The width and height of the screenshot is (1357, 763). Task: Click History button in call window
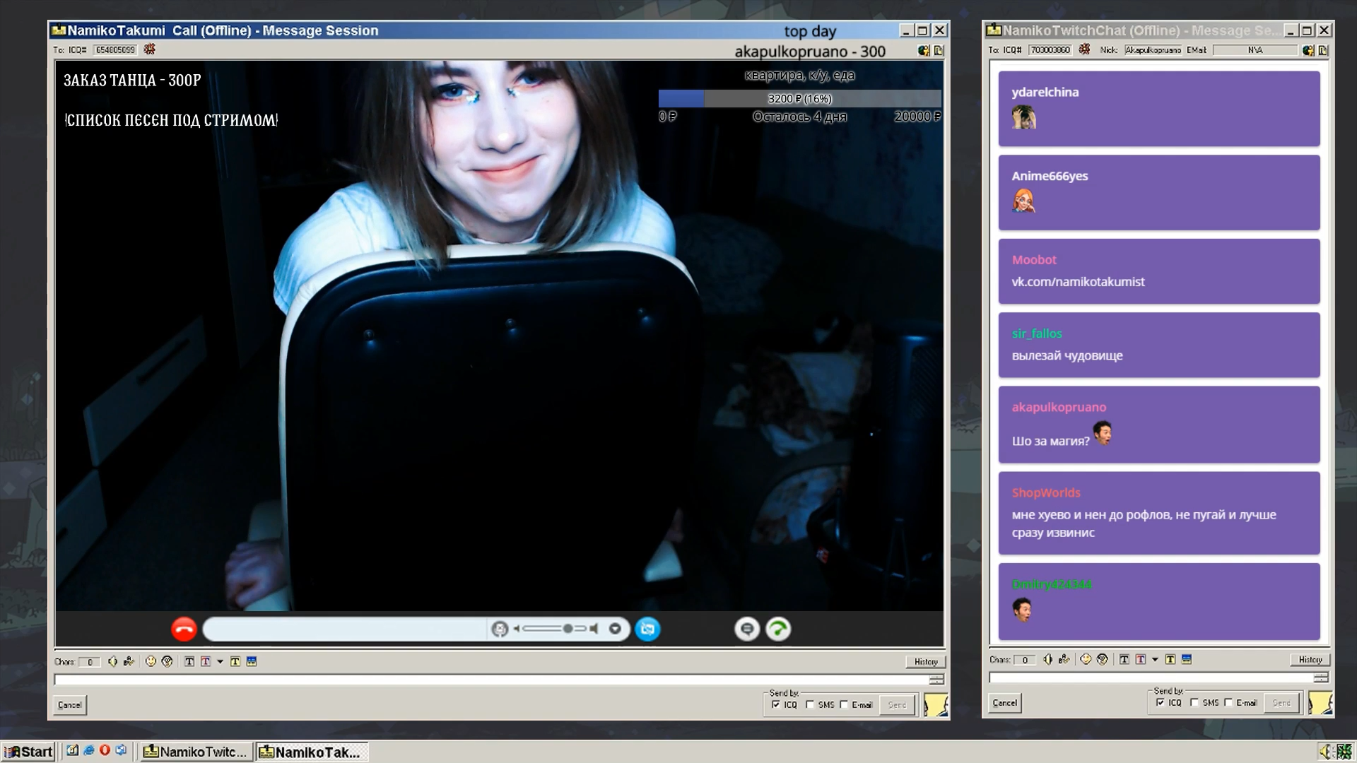925,661
